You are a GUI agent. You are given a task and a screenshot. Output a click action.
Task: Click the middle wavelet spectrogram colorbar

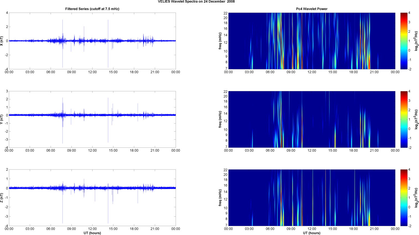404,119
